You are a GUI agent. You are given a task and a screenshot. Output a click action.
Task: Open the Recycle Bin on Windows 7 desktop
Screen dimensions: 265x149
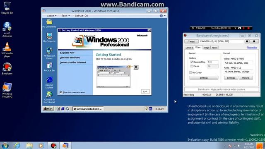tap(7, 7)
